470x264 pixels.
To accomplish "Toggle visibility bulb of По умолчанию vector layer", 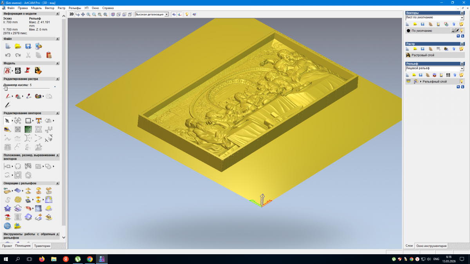I will click(x=461, y=31).
